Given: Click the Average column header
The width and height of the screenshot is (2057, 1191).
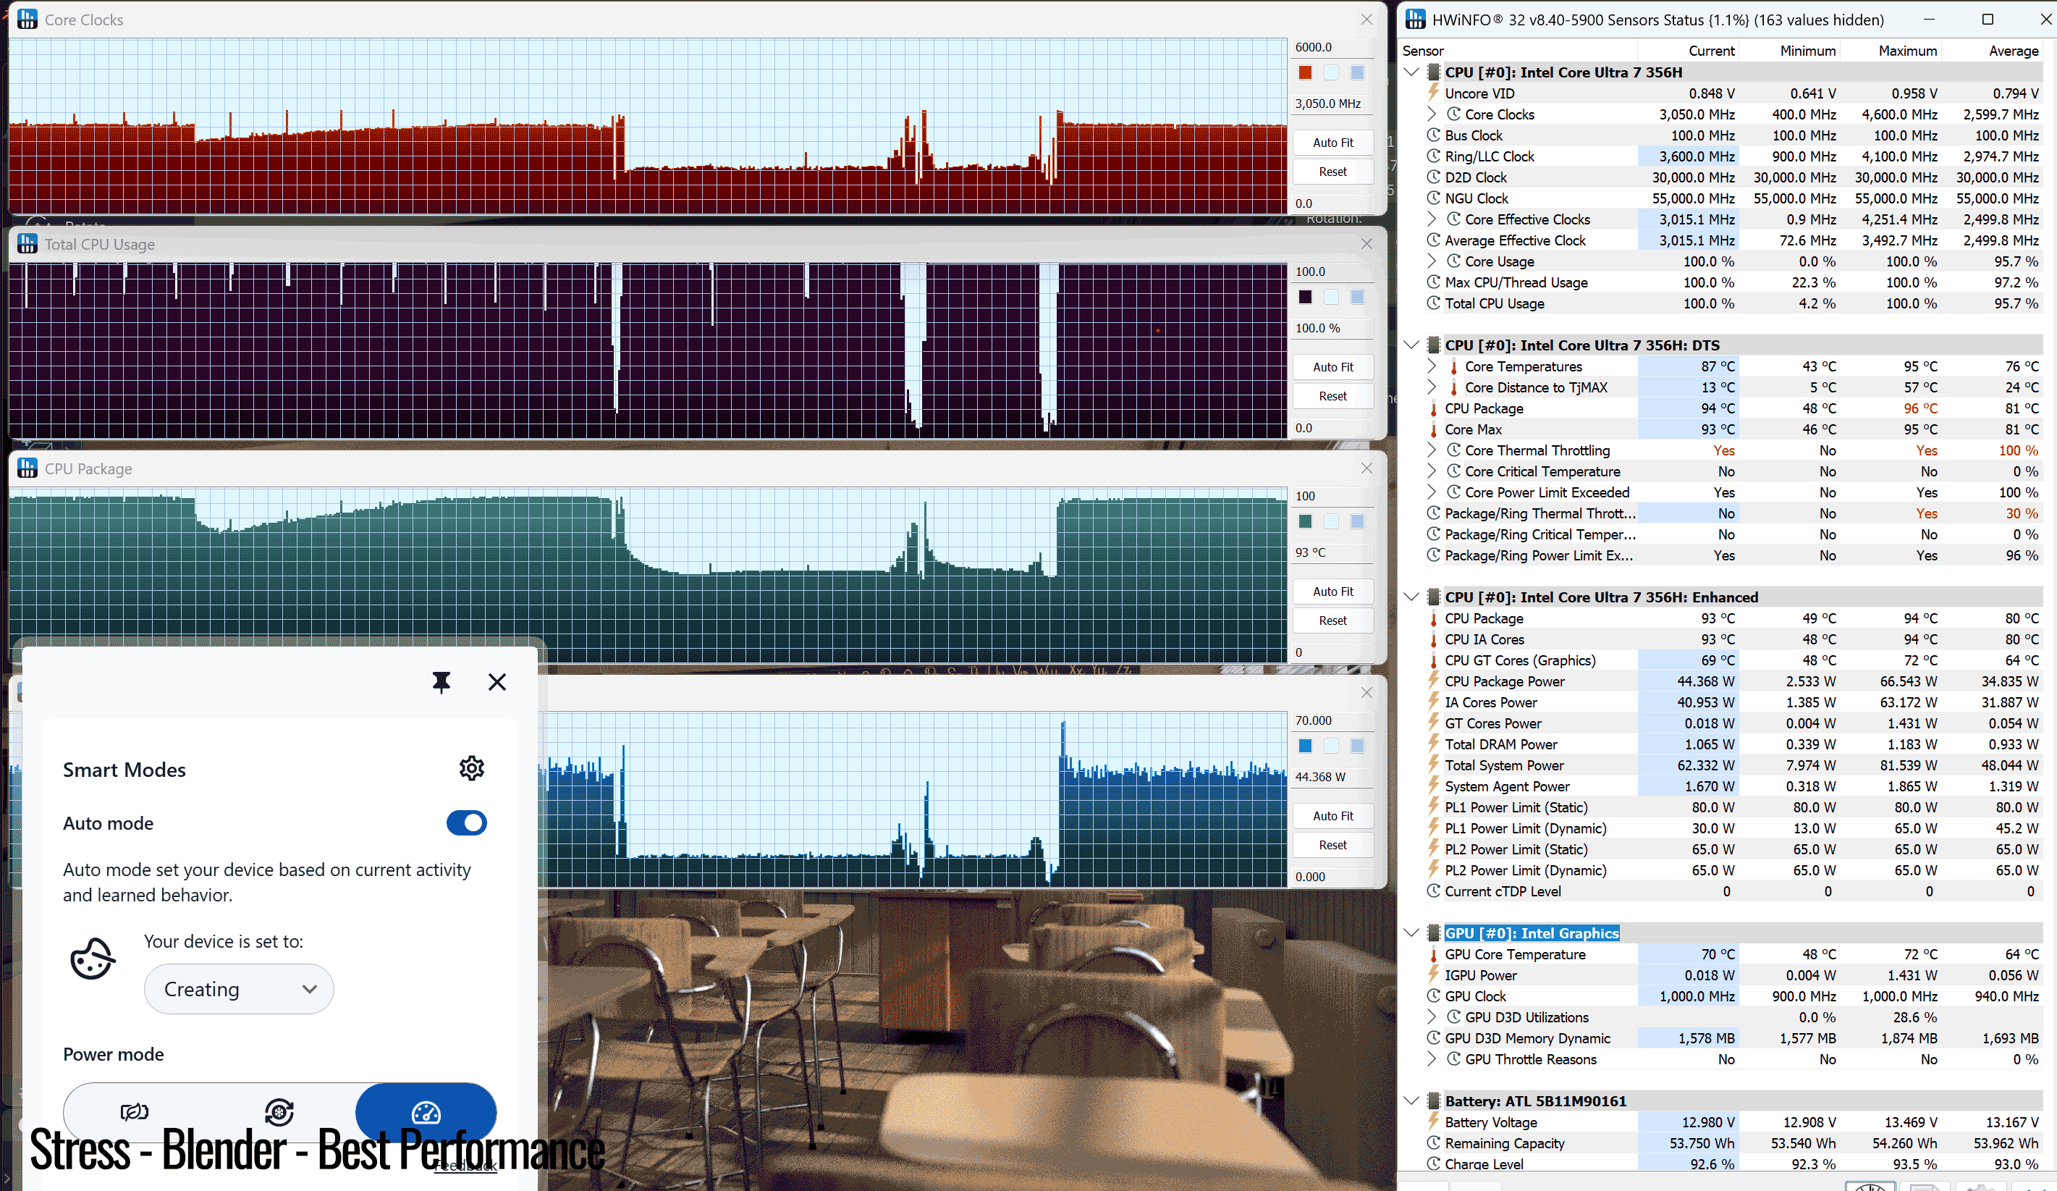Looking at the screenshot, I should [x=1992, y=51].
